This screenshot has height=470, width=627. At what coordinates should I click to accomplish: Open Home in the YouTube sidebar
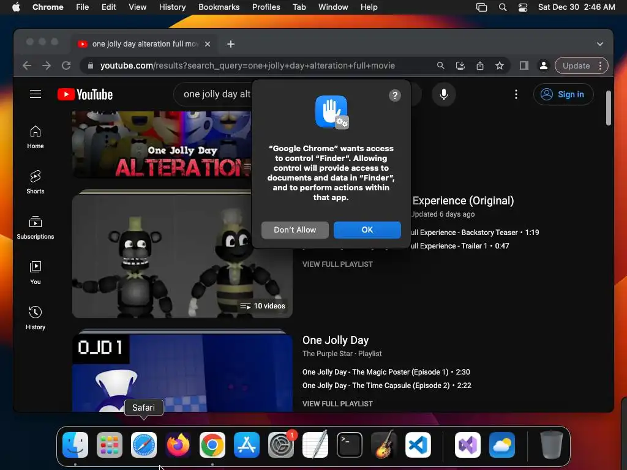(35, 137)
